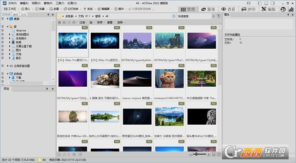Switch to 媒体 media mode

[x=208, y=9]
